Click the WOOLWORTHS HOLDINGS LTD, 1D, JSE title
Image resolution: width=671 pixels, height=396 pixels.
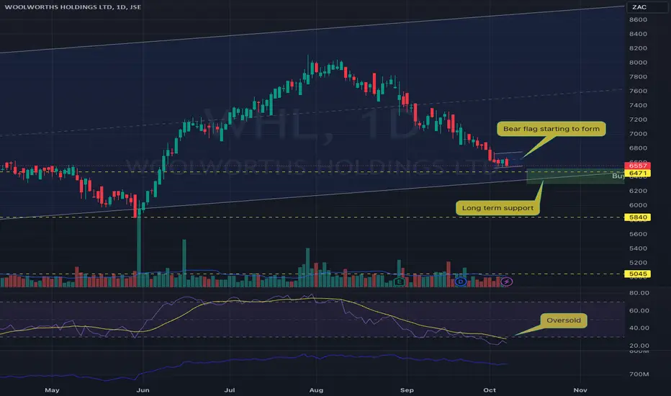(73, 7)
